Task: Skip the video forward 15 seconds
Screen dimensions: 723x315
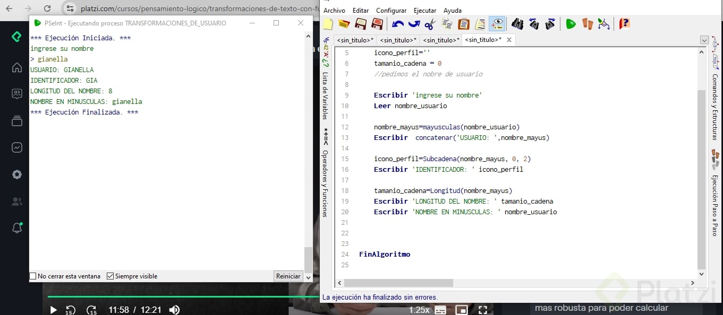Action: click(x=91, y=310)
